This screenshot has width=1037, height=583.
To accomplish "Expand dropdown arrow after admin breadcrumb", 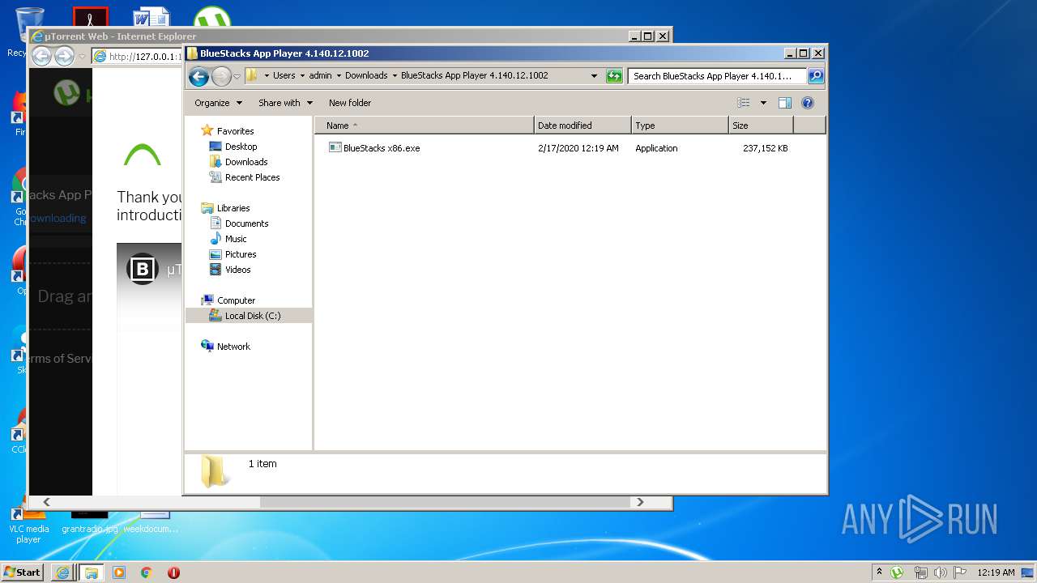I will 339,75.
